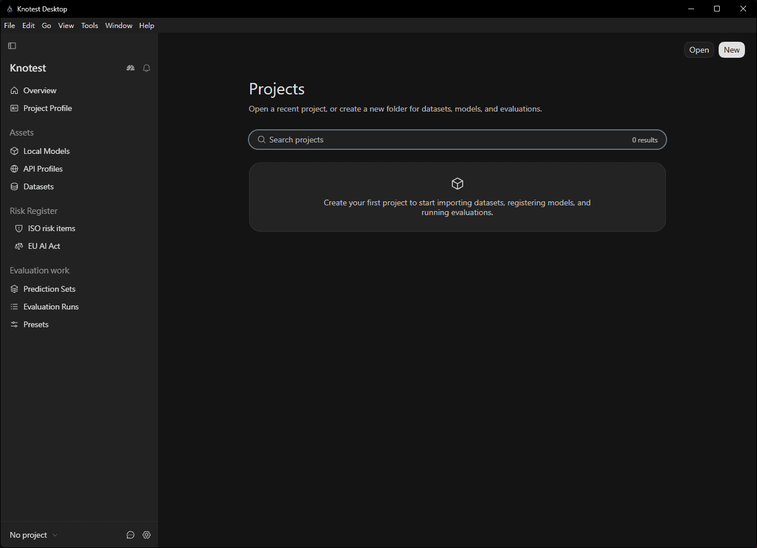This screenshot has height=548, width=757.
Task: Click the Presets sliders icon
Action: click(14, 324)
